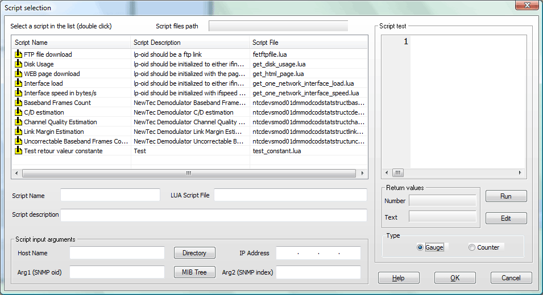The height and width of the screenshot is (295, 543).
Task: Focus the Script files path field
Action: [x=278, y=26]
